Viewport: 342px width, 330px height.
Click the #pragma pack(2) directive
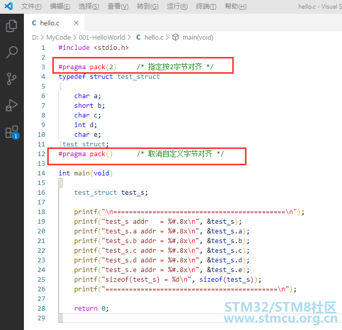coord(87,67)
